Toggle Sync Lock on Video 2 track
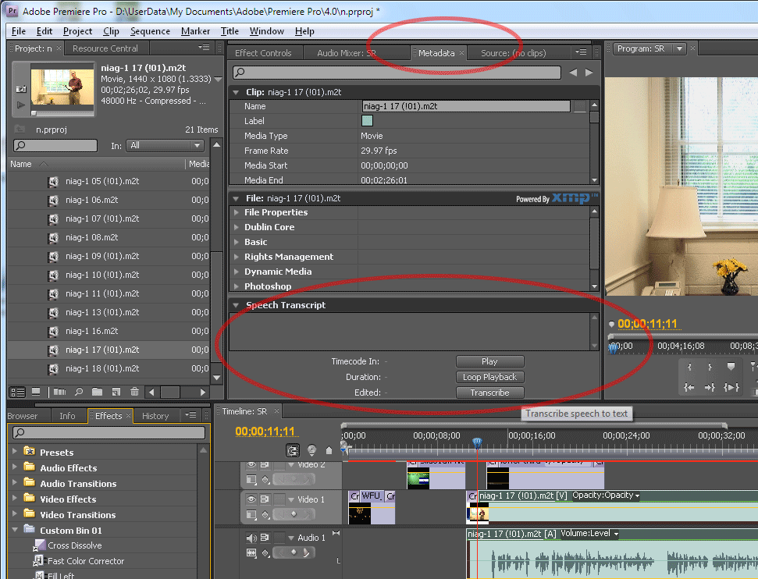This screenshot has height=579, width=758. coord(265,464)
